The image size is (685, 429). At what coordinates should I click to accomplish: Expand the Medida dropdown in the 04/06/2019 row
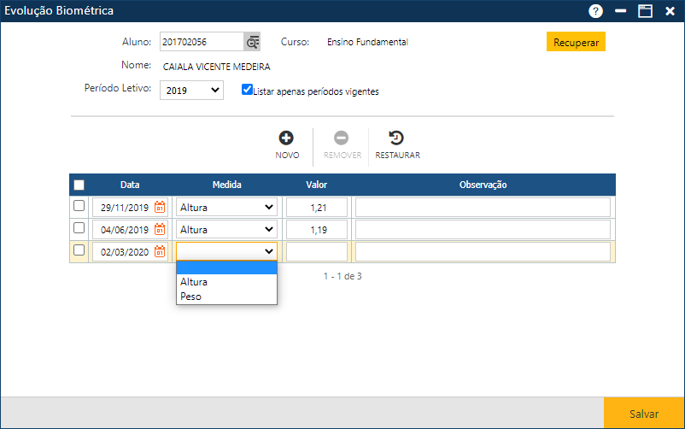point(226,229)
